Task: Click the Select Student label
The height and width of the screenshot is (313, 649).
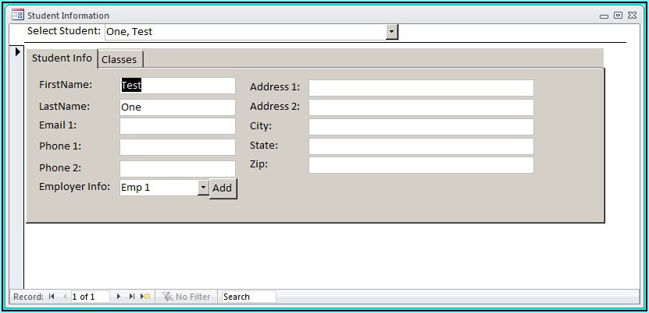Action: click(x=64, y=30)
